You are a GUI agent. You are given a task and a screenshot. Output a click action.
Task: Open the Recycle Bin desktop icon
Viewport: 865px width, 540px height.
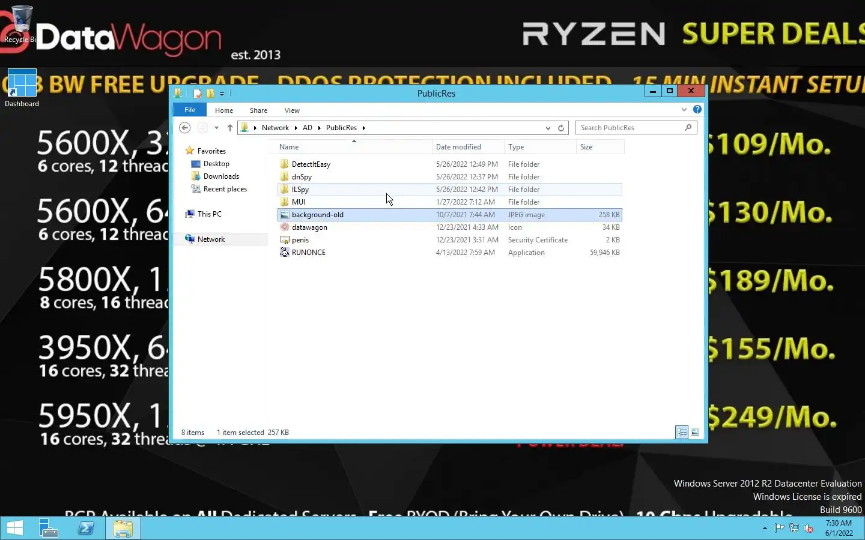tap(21, 24)
